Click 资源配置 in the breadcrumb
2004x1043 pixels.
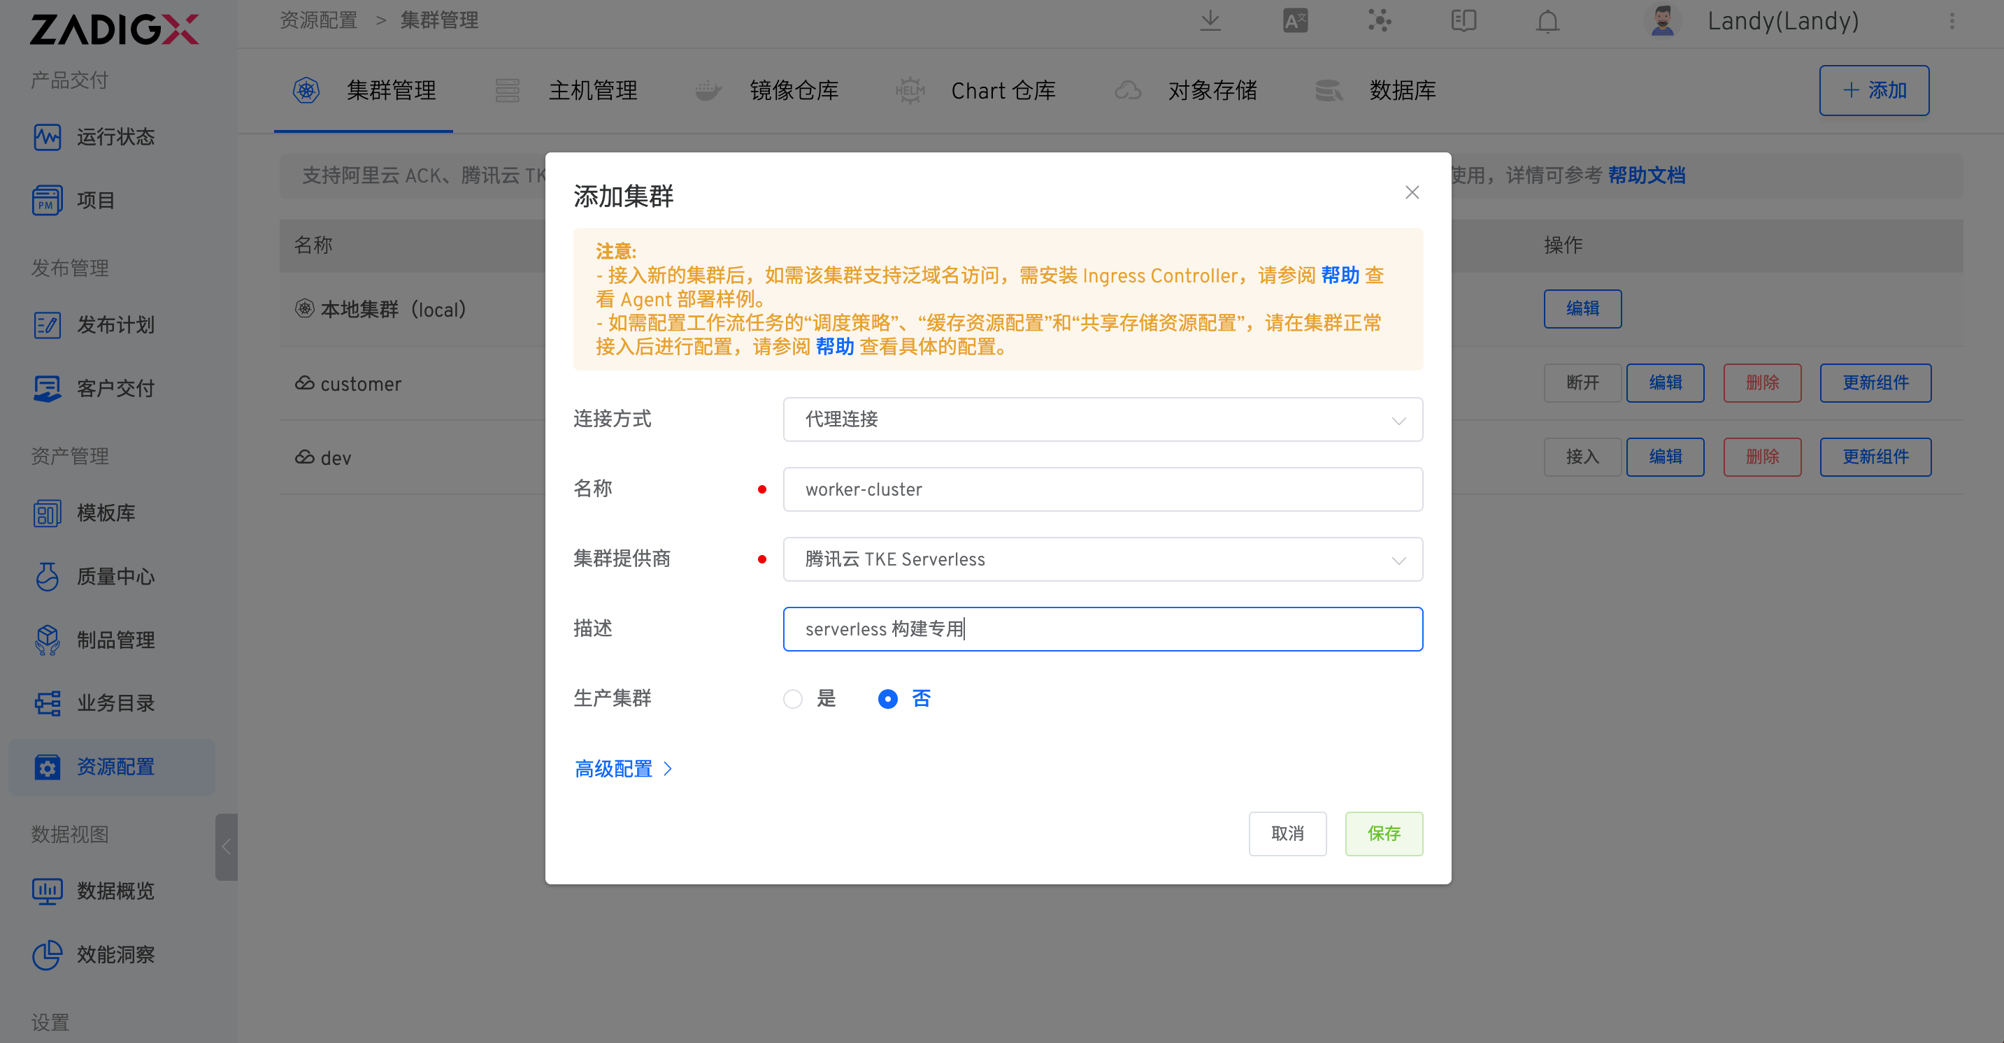(318, 20)
